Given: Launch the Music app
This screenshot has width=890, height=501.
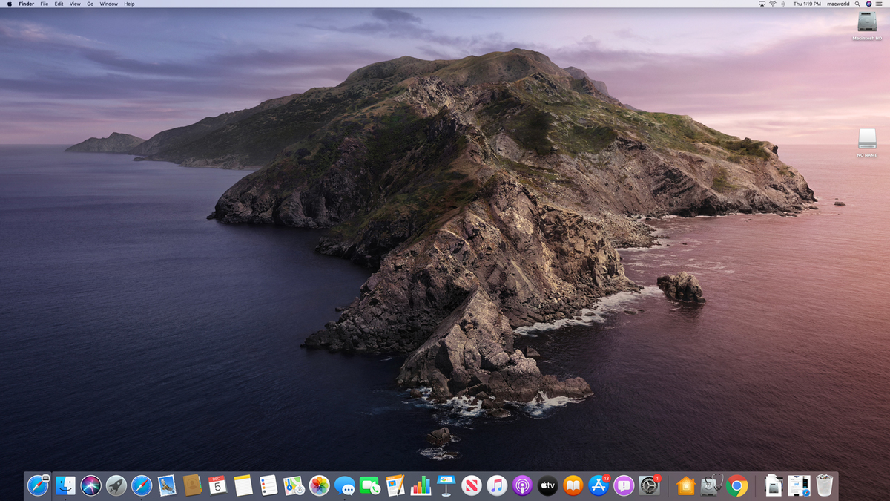Looking at the screenshot, I should click(x=496, y=485).
